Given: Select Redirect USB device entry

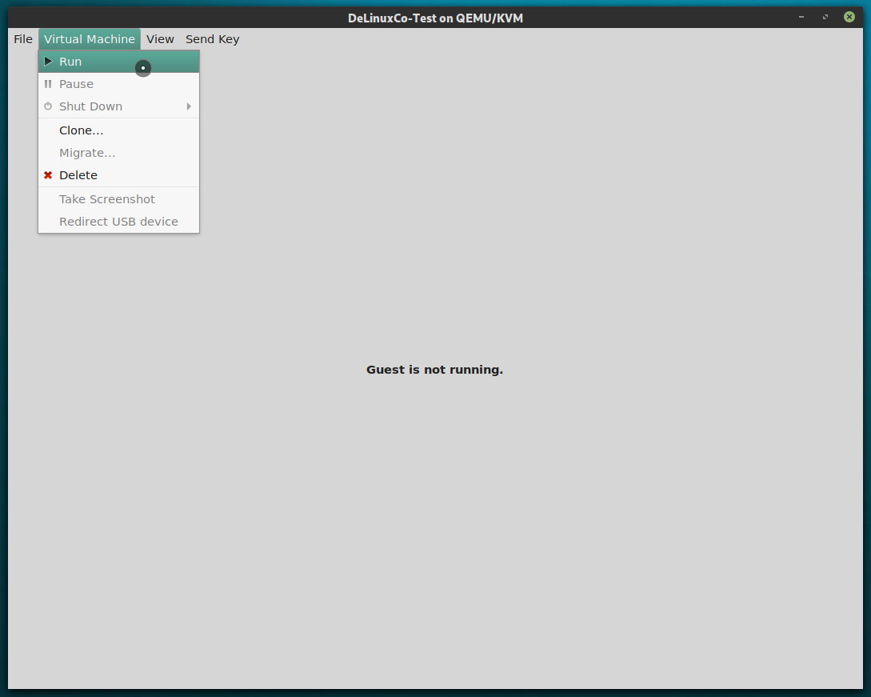Looking at the screenshot, I should [x=118, y=221].
